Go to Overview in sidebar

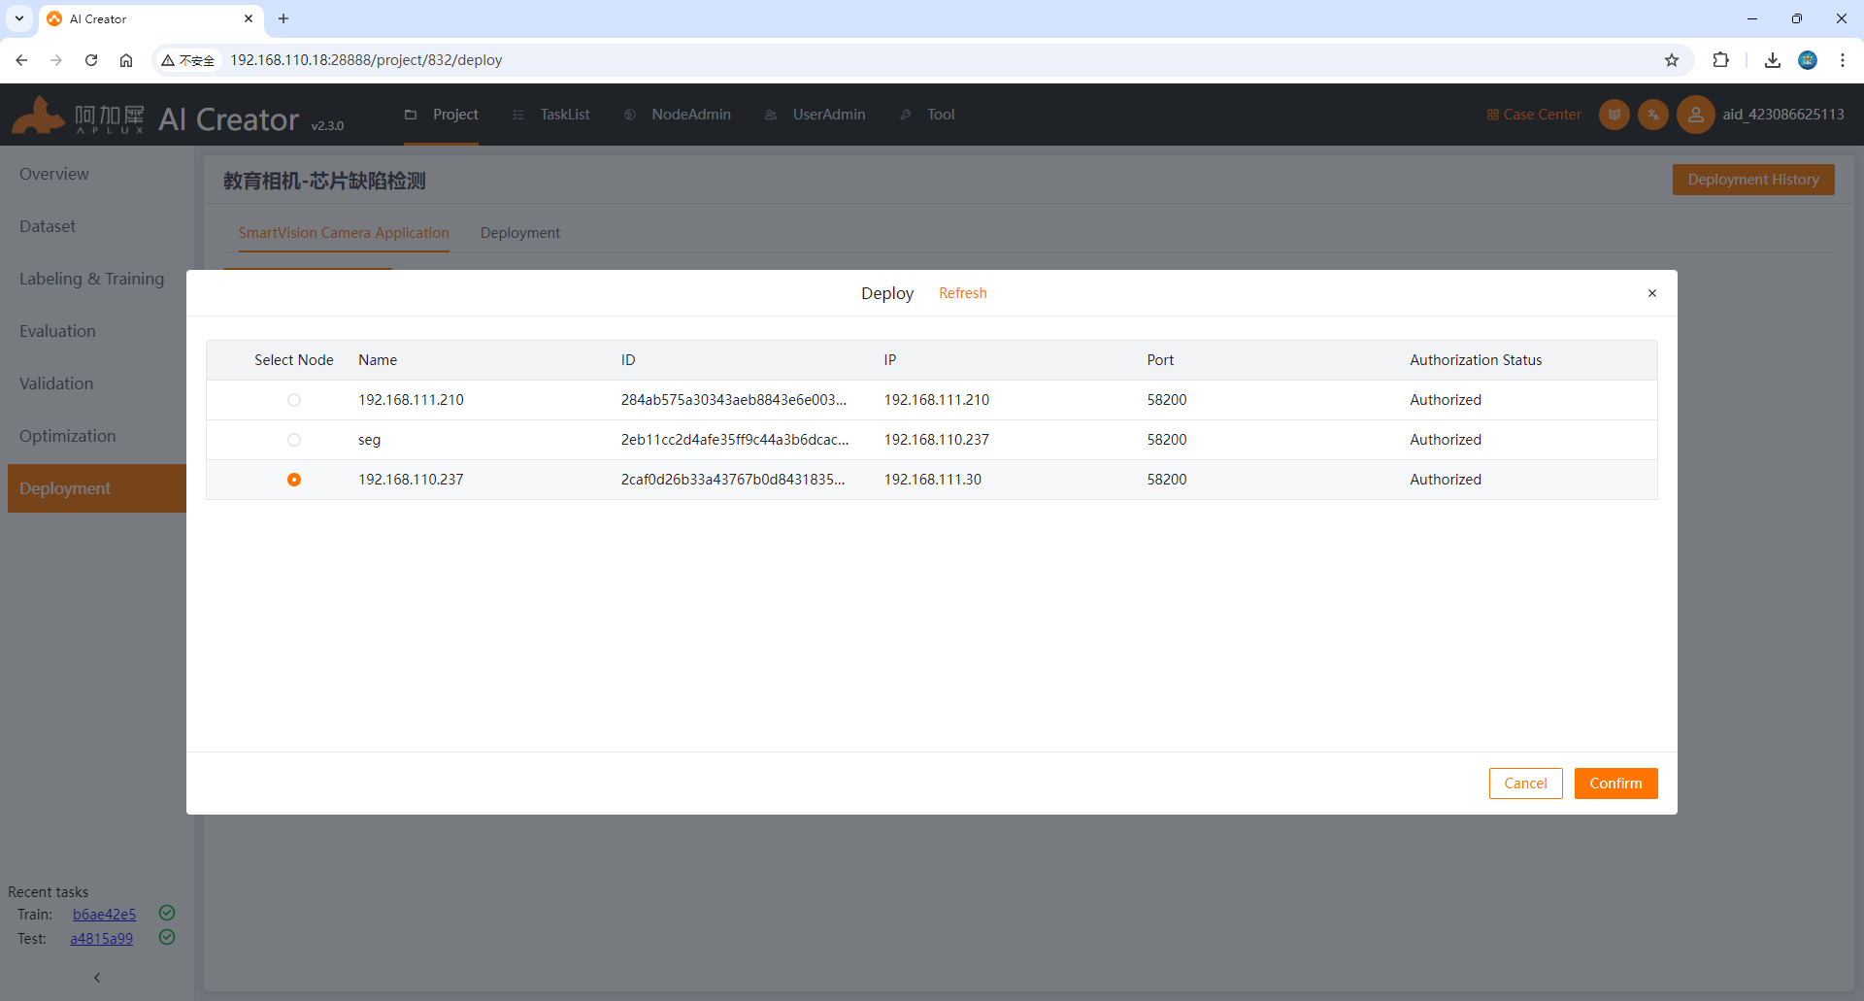[x=54, y=174]
